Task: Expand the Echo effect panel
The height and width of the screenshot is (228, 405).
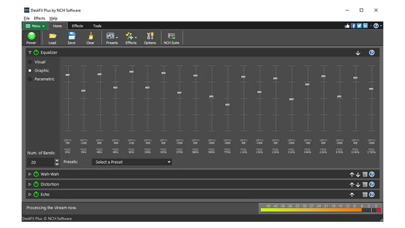Action: click(29, 194)
